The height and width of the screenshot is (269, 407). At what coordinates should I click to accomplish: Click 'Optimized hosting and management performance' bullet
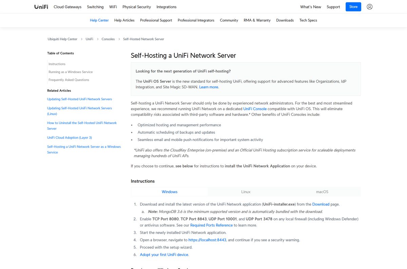click(179, 125)
